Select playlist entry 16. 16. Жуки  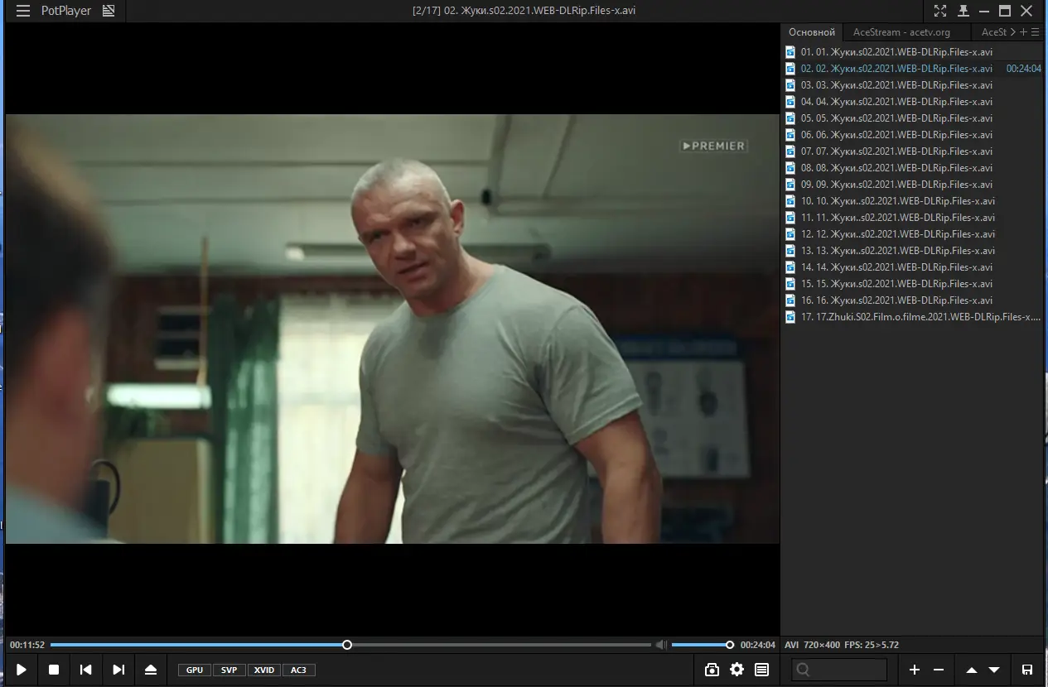pyautogui.click(x=913, y=300)
